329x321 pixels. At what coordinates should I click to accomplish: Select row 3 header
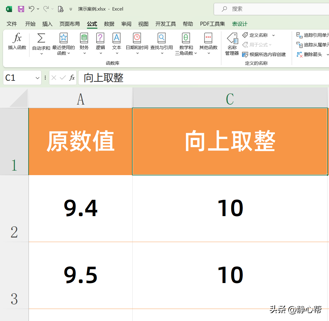coord(14,275)
